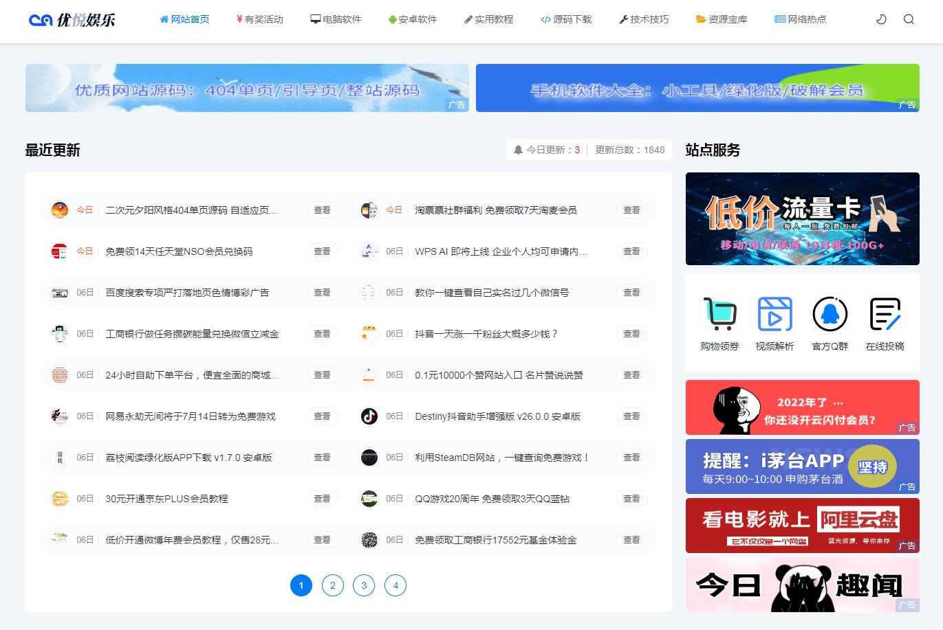Open the 安卓软件 menu item
This screenshot has width=943, height=630.
click(413, 19)
